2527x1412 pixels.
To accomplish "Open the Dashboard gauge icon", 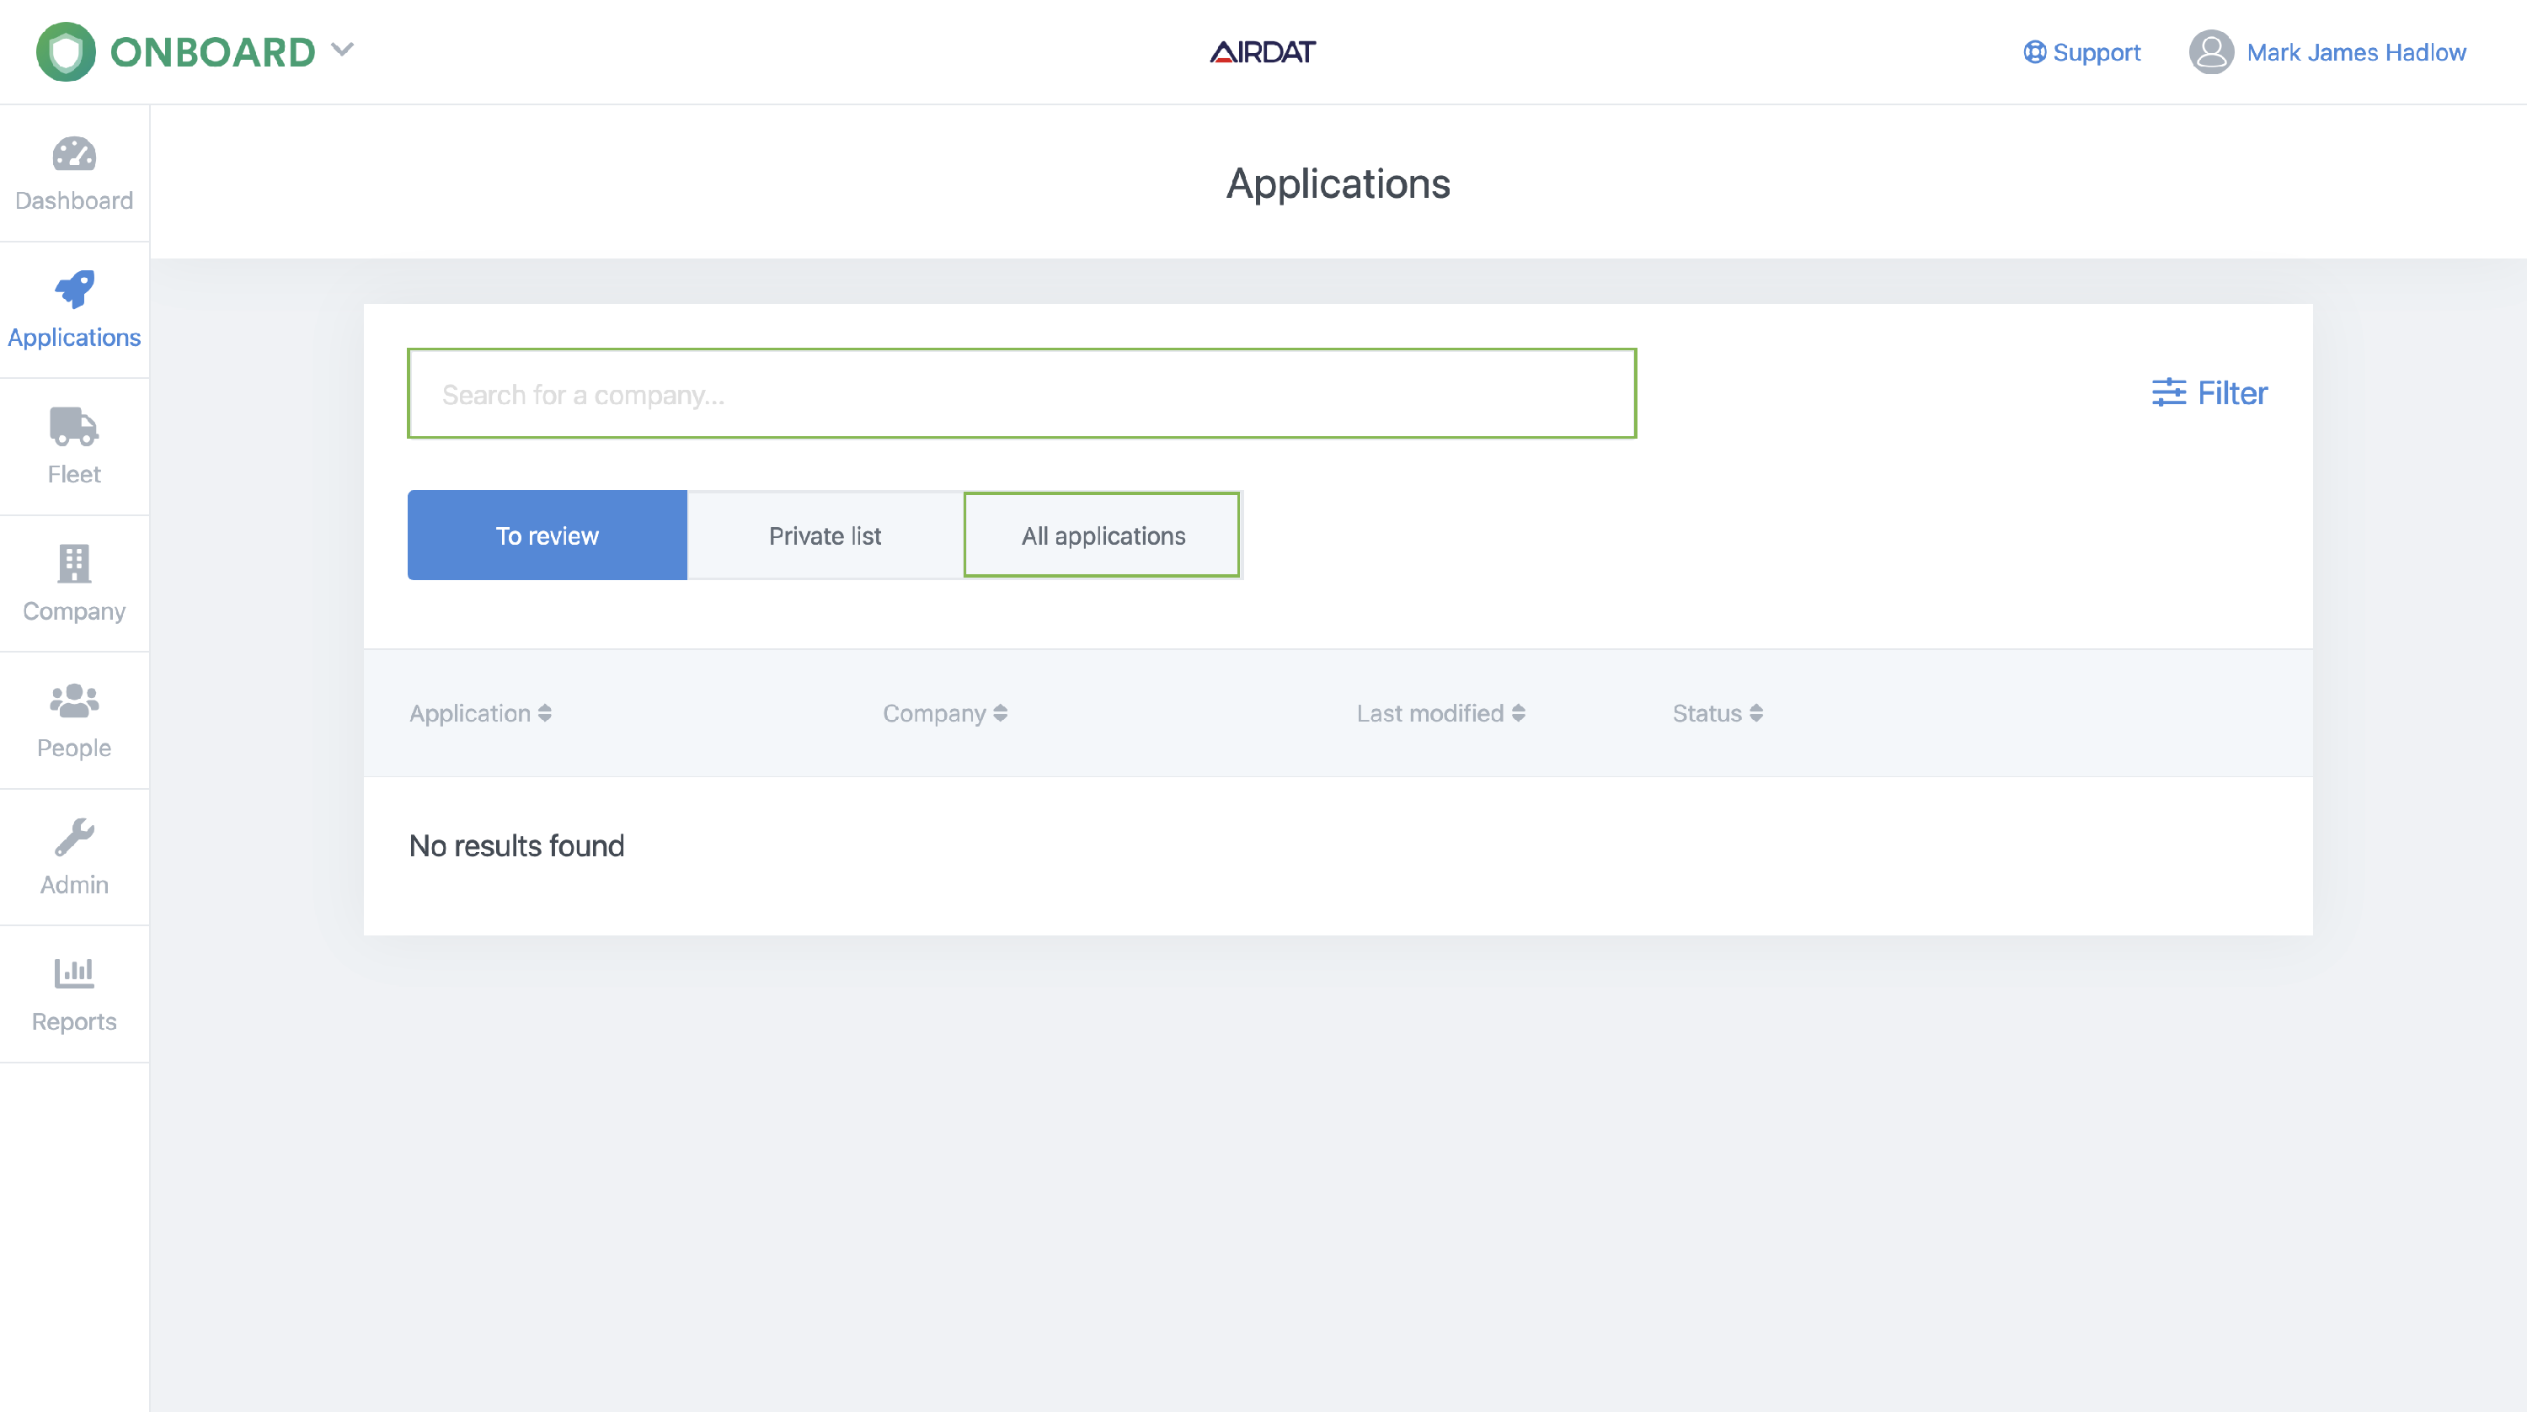I will [73, 154].
